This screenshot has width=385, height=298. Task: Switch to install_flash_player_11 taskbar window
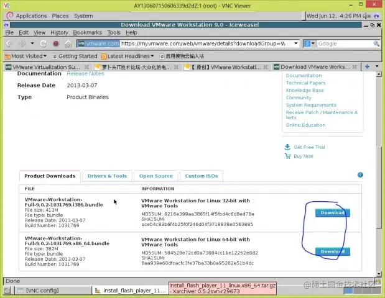(x=131, y=291)
